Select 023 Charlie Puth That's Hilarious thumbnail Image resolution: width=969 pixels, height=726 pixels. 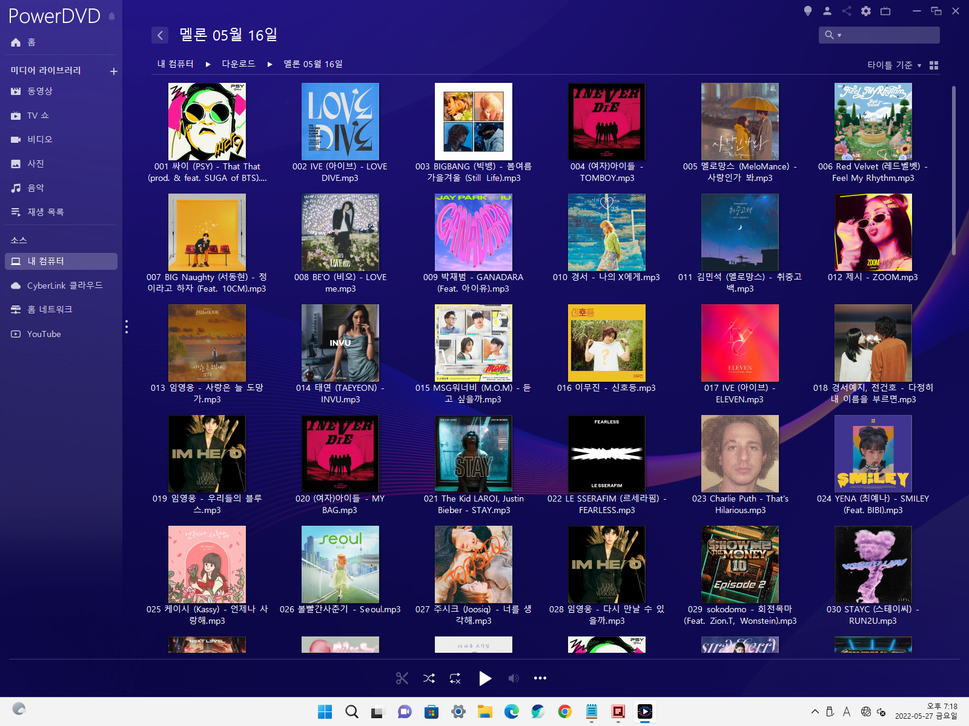click(740, 454)
